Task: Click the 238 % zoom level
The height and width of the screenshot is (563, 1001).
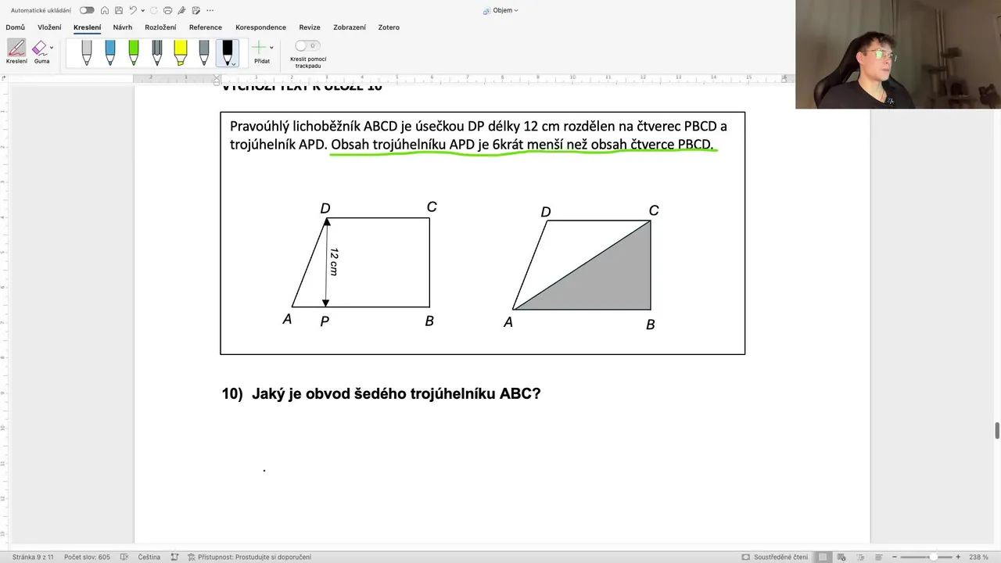Action: pyautogui.click(x=979, y=557)
